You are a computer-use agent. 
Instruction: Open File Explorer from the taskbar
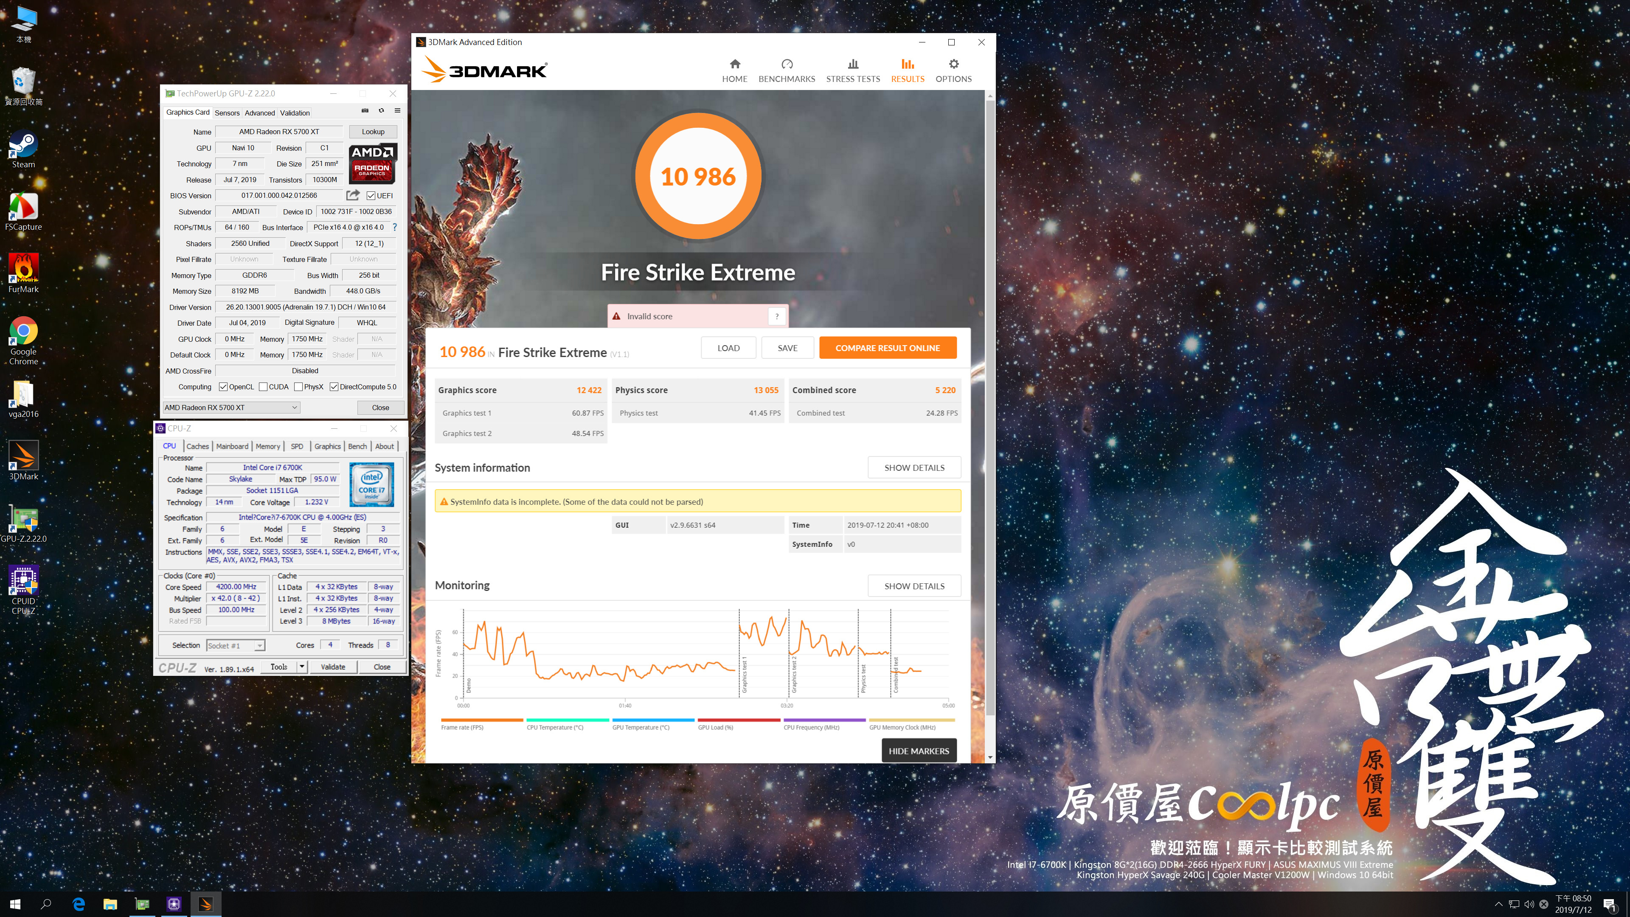pos(110,904)
